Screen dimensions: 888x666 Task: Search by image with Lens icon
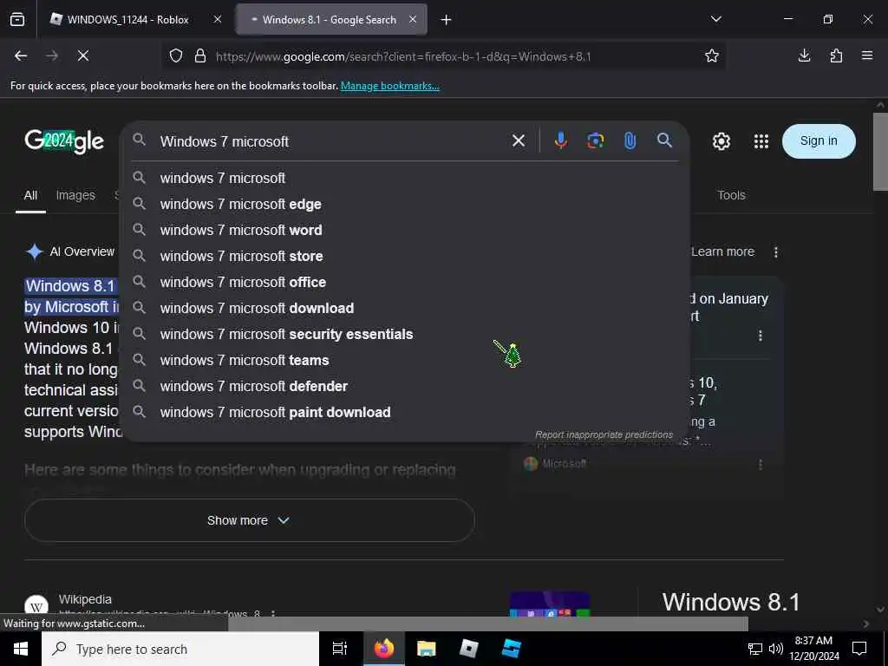coord(595,140)
